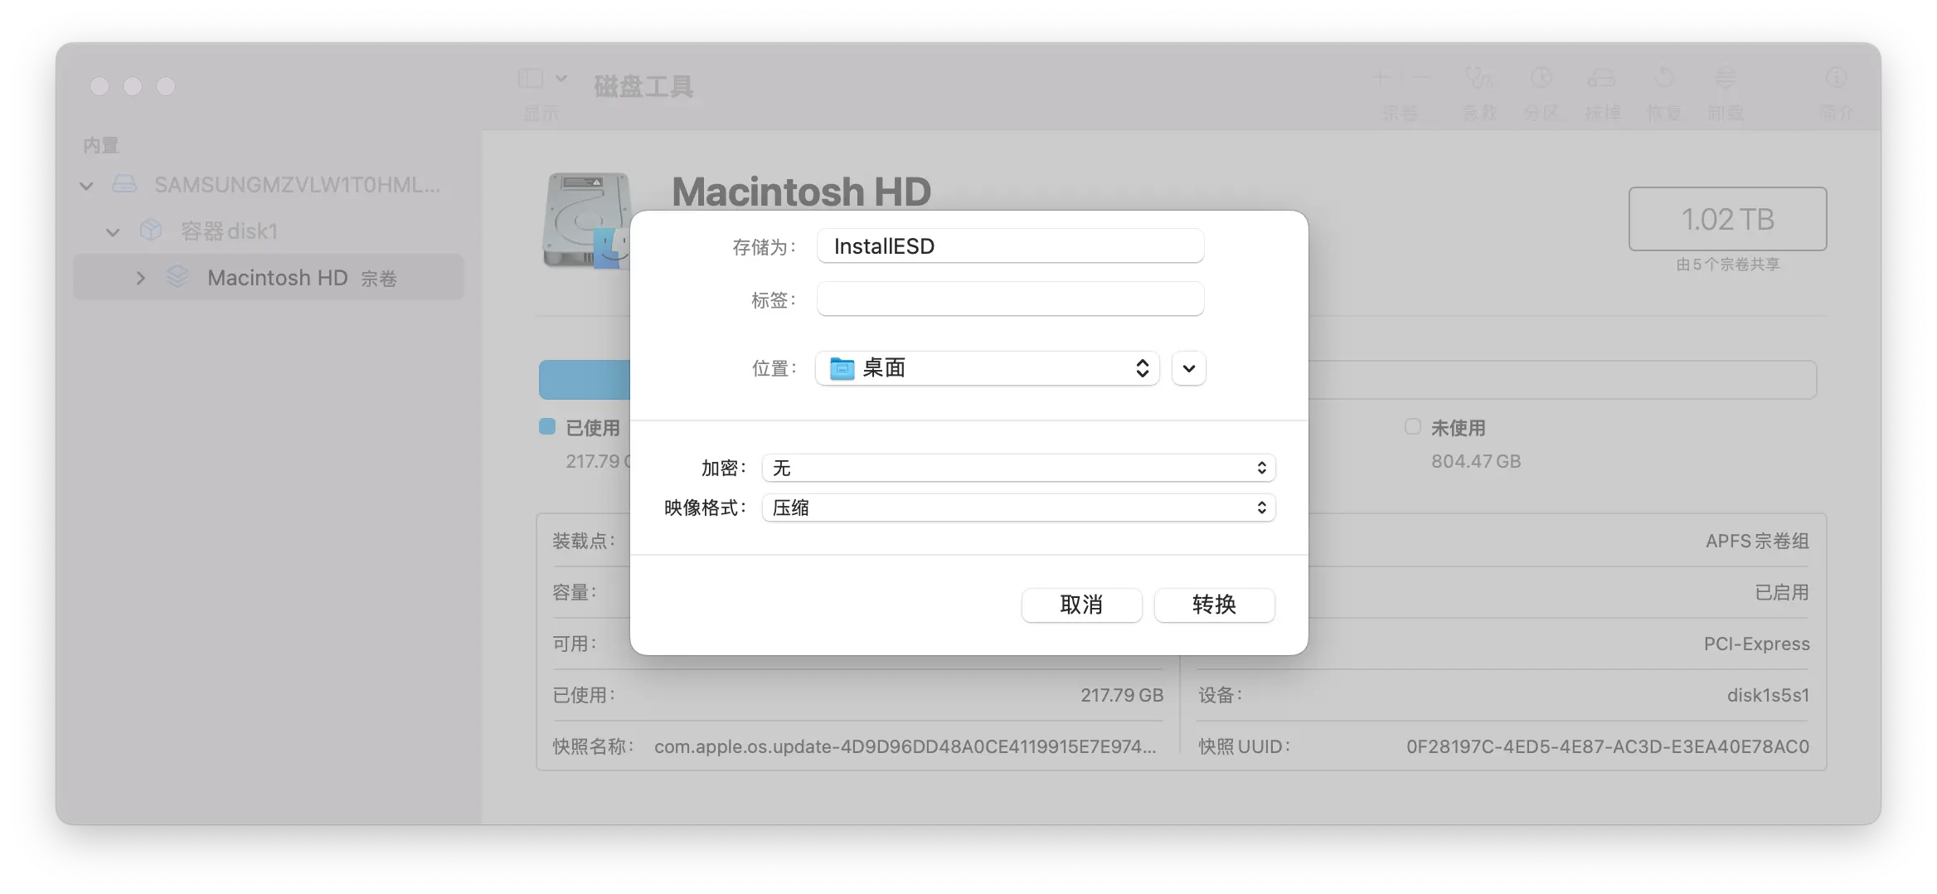The width and height of the screenshot is (1937, 894).
Task: Click the First Aid (急救) stethoscope icon
Action: click(x=1479, y=79)
